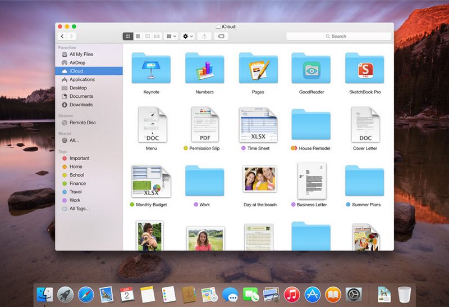Select the Permission Slip PDF file
Image resolution: width=449 pixels, height=307 pixels.
coord(205,124)
